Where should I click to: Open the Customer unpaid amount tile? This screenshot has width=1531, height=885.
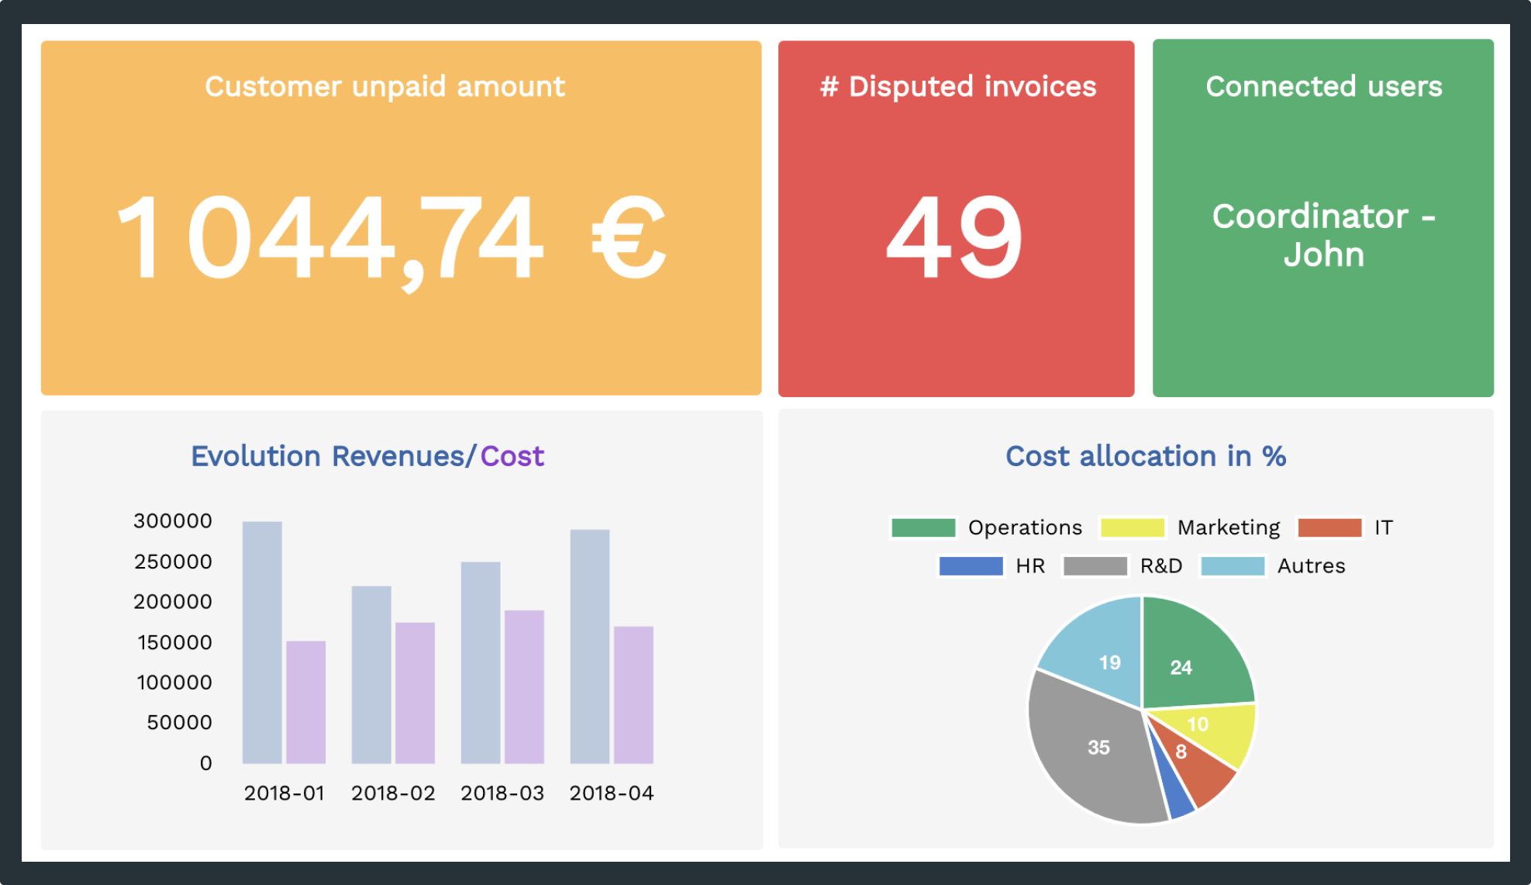[401, 218]
